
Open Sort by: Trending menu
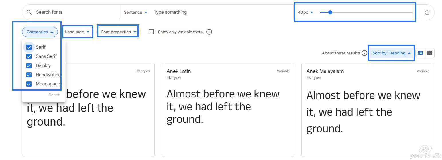coord(391,53)
